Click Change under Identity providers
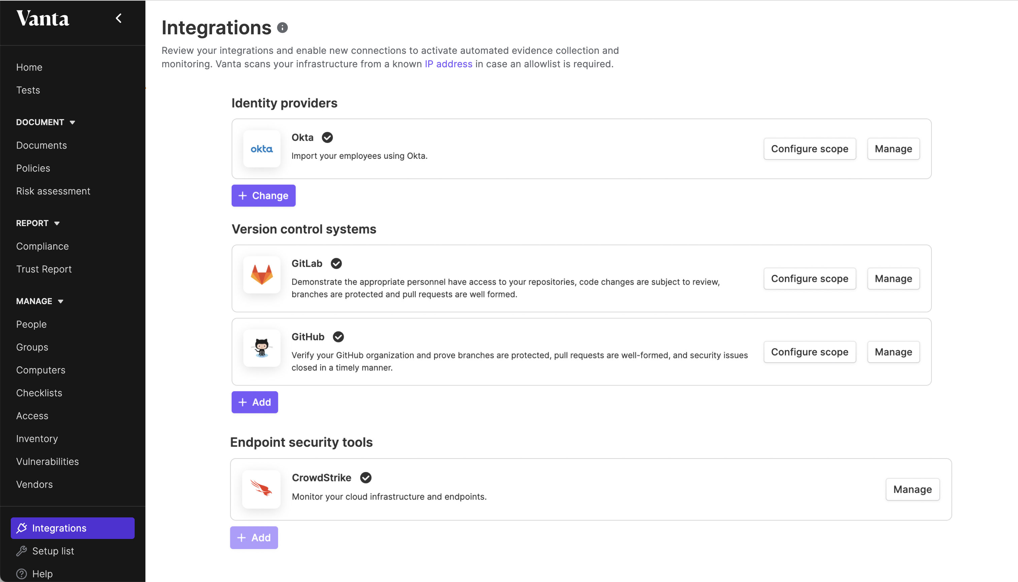The height and width of the screenshot is (582, 1018). pyautogui.click(x=263, y=195)
